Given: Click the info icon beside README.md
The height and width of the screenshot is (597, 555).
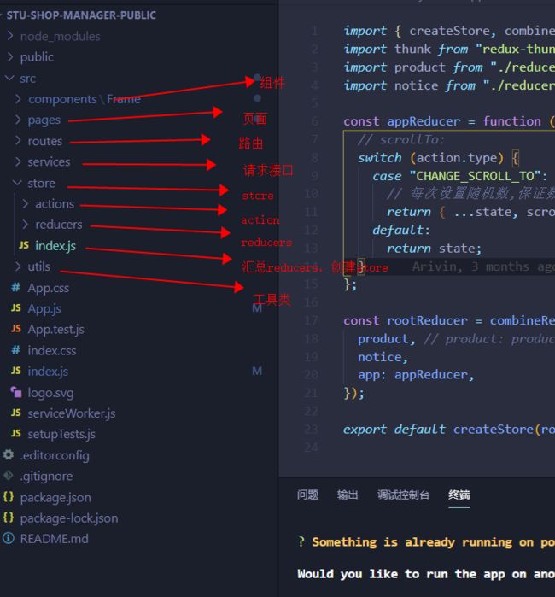Looking at the screenshot, I should tap(9, 538).
